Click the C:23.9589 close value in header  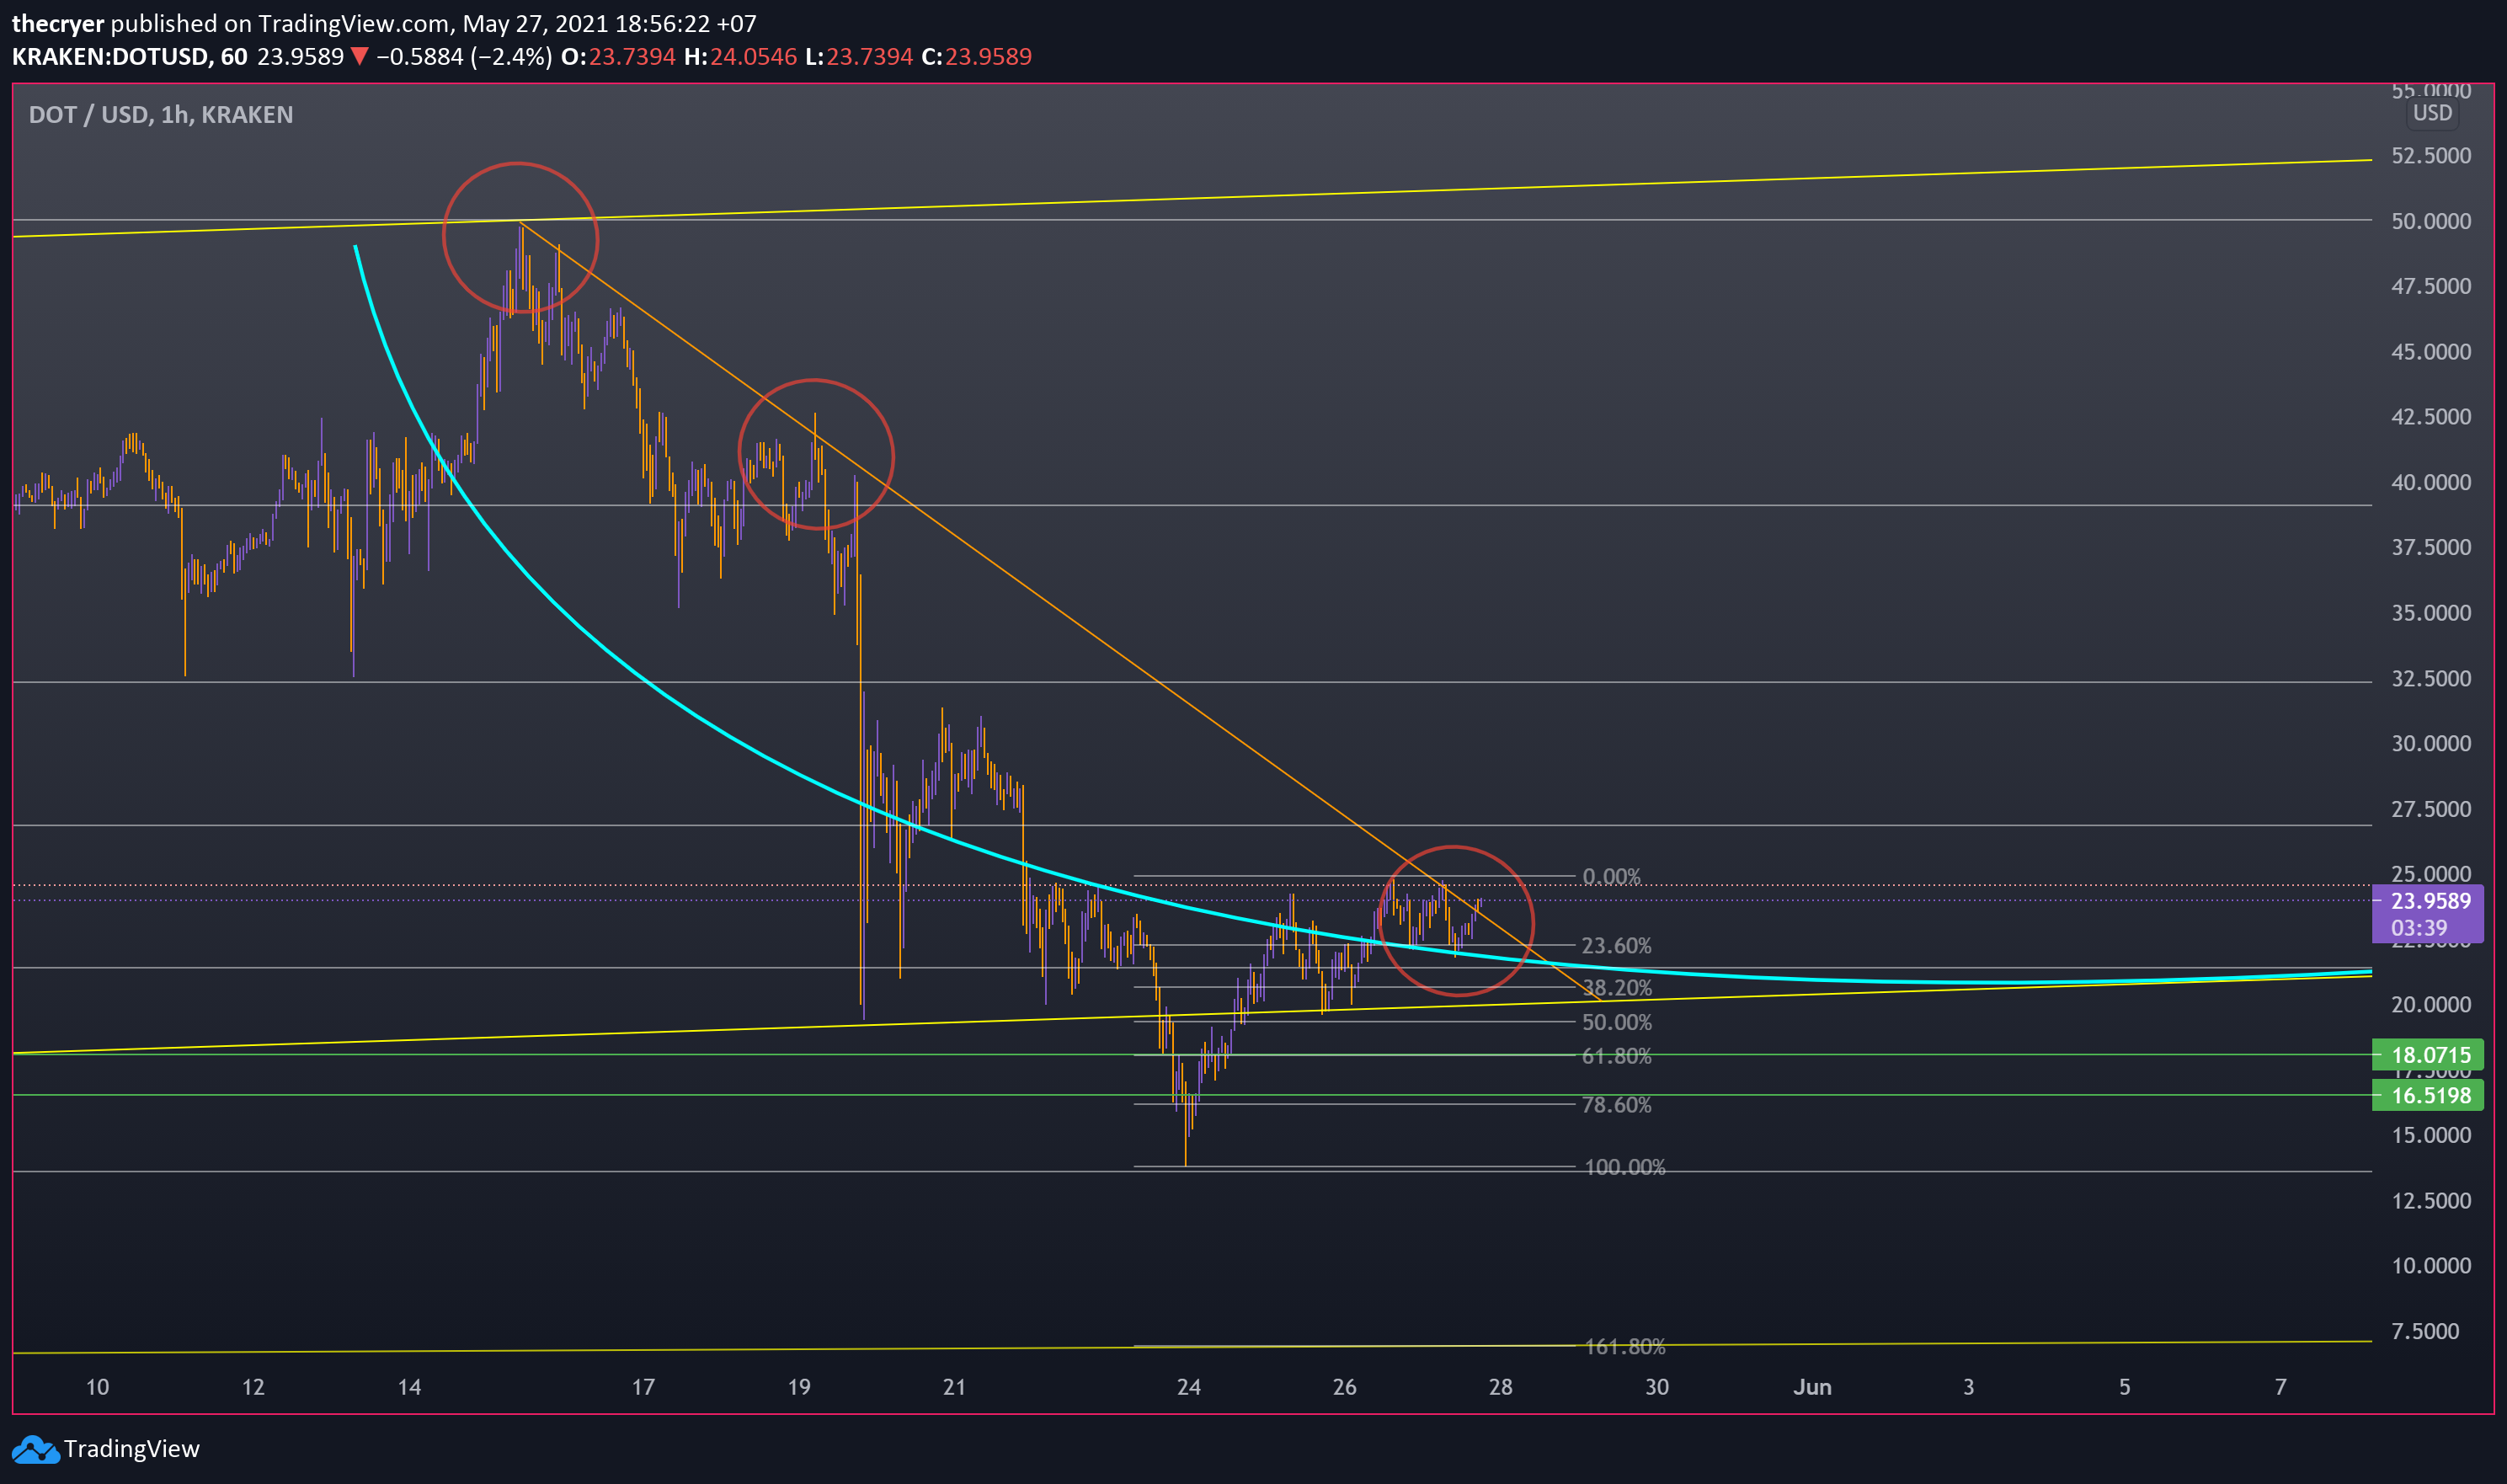pos(977,56)
